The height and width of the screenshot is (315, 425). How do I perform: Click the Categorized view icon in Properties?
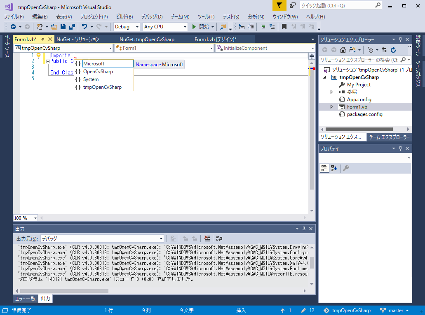click(324, 168)
